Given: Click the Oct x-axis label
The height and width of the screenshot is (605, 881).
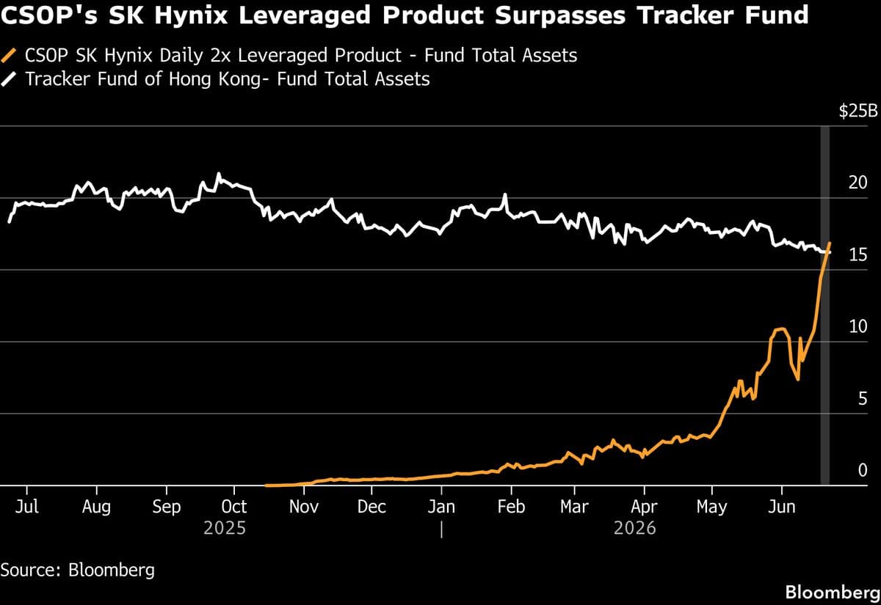Looking at the screenshot, I should 233,506.
